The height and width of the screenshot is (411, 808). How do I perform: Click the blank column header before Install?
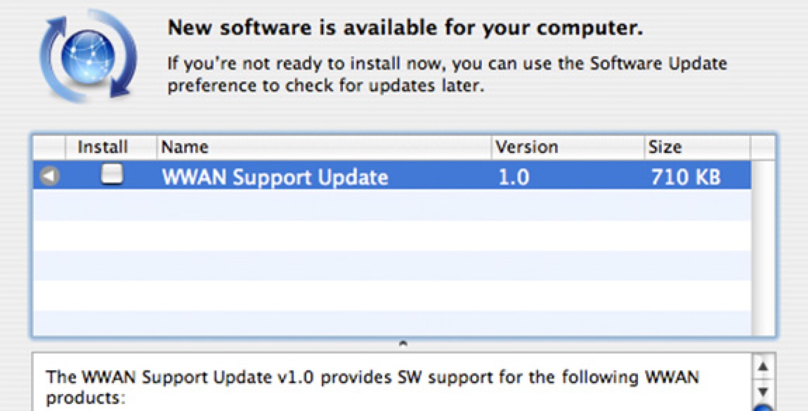[49, 147]
